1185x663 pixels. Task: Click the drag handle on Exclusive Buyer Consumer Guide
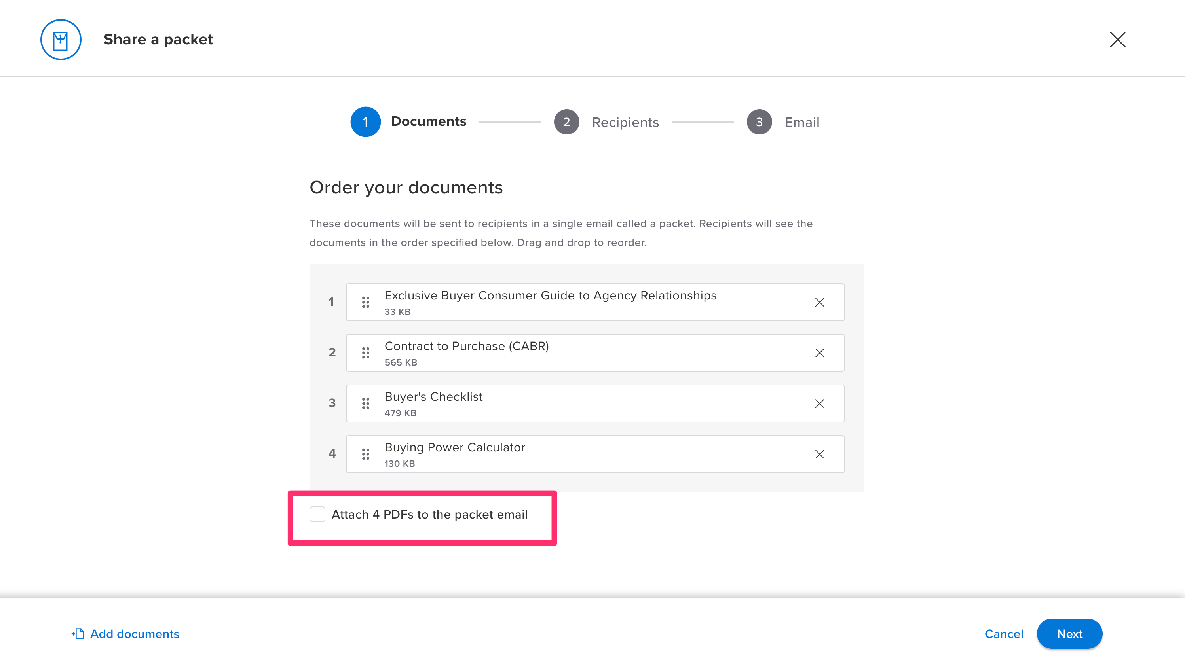(x=366, y=302)
